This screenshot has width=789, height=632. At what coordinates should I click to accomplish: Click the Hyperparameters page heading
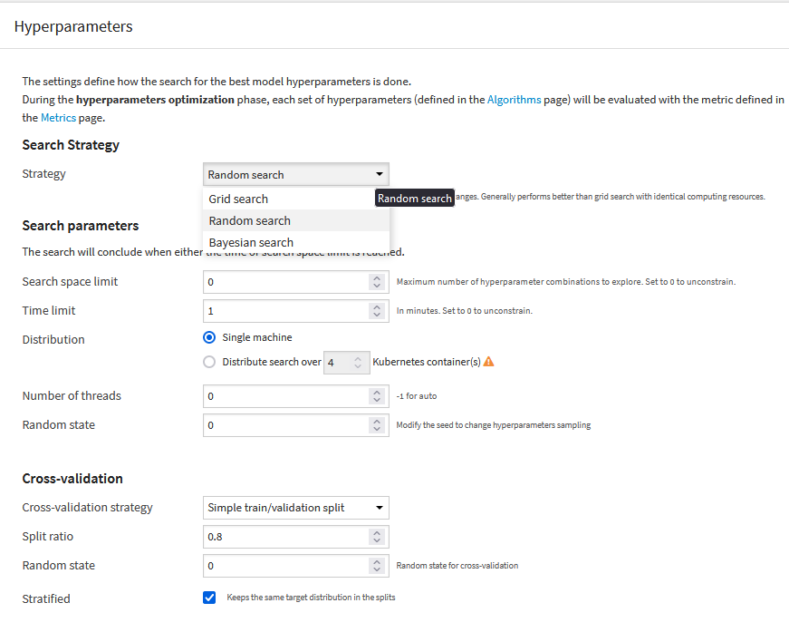pyautogui.click(x=73, y=26)
